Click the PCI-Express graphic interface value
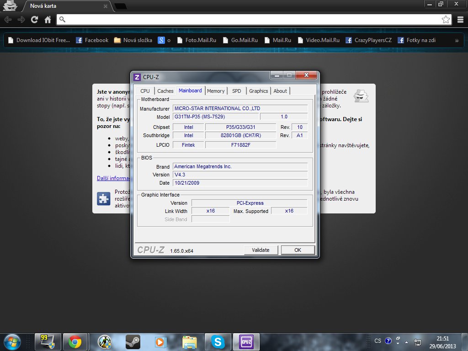Screen dimensions: 468x351 (x=250, y=203)
